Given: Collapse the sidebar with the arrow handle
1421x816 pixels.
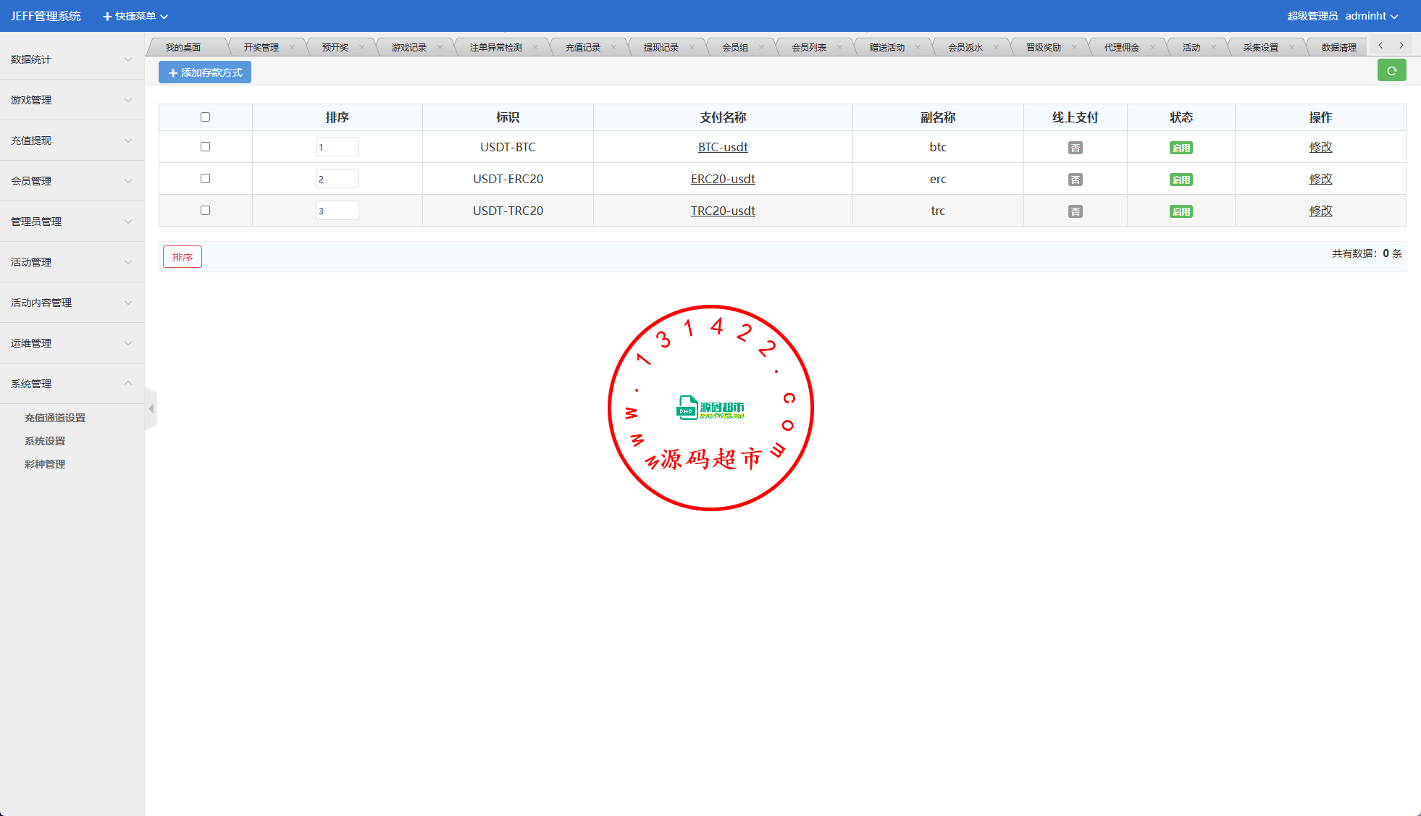Looking at the screenshot, I should (x=151, y=409).
